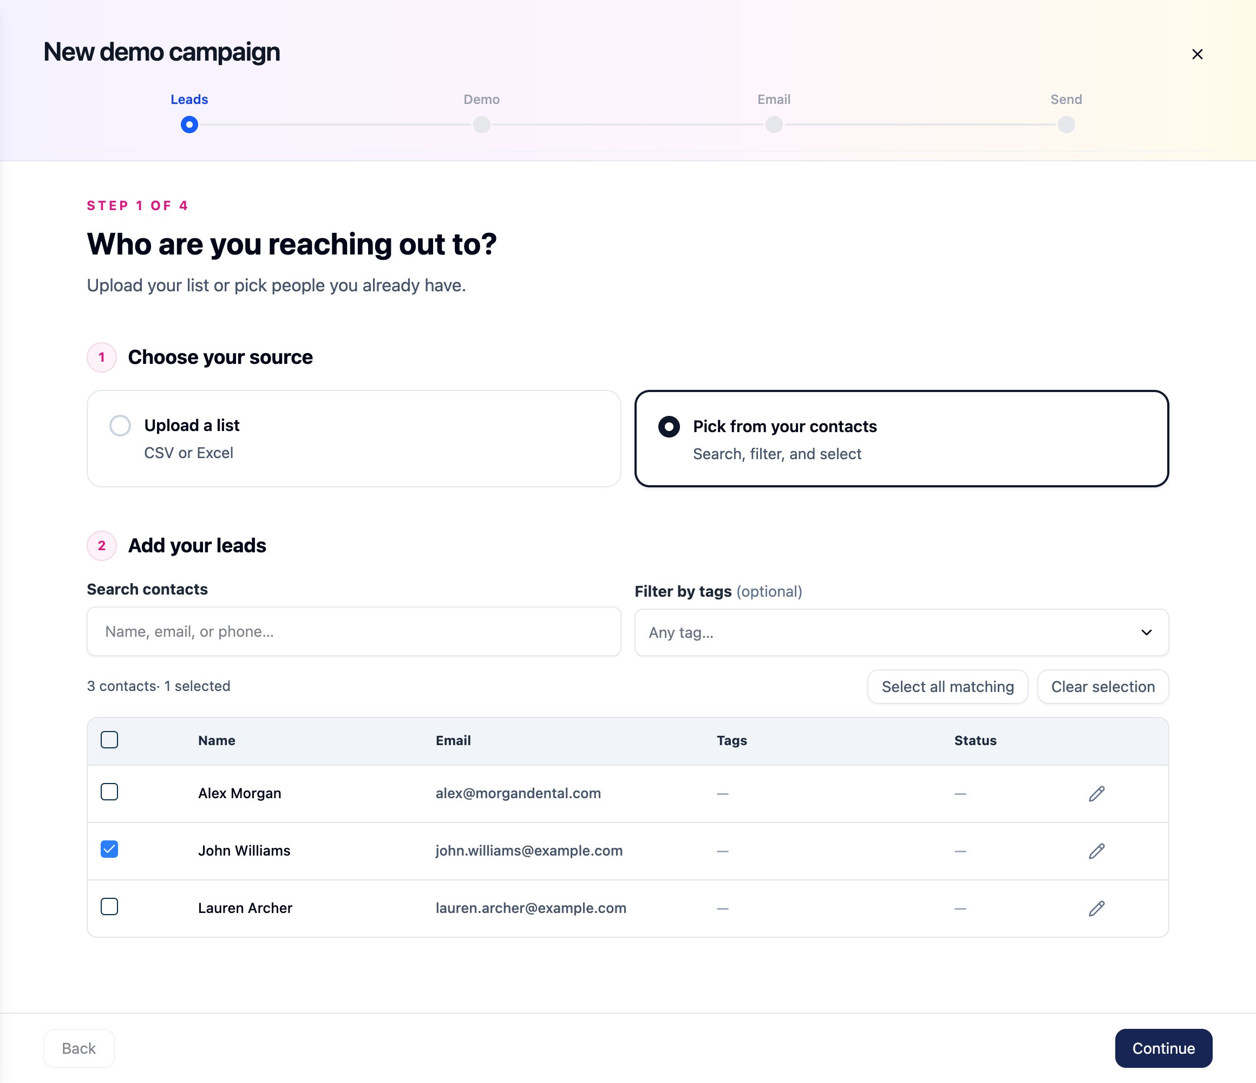Click the Clear selection button
This screenshot has width=1256, height=1083.
click(1103, 687)
